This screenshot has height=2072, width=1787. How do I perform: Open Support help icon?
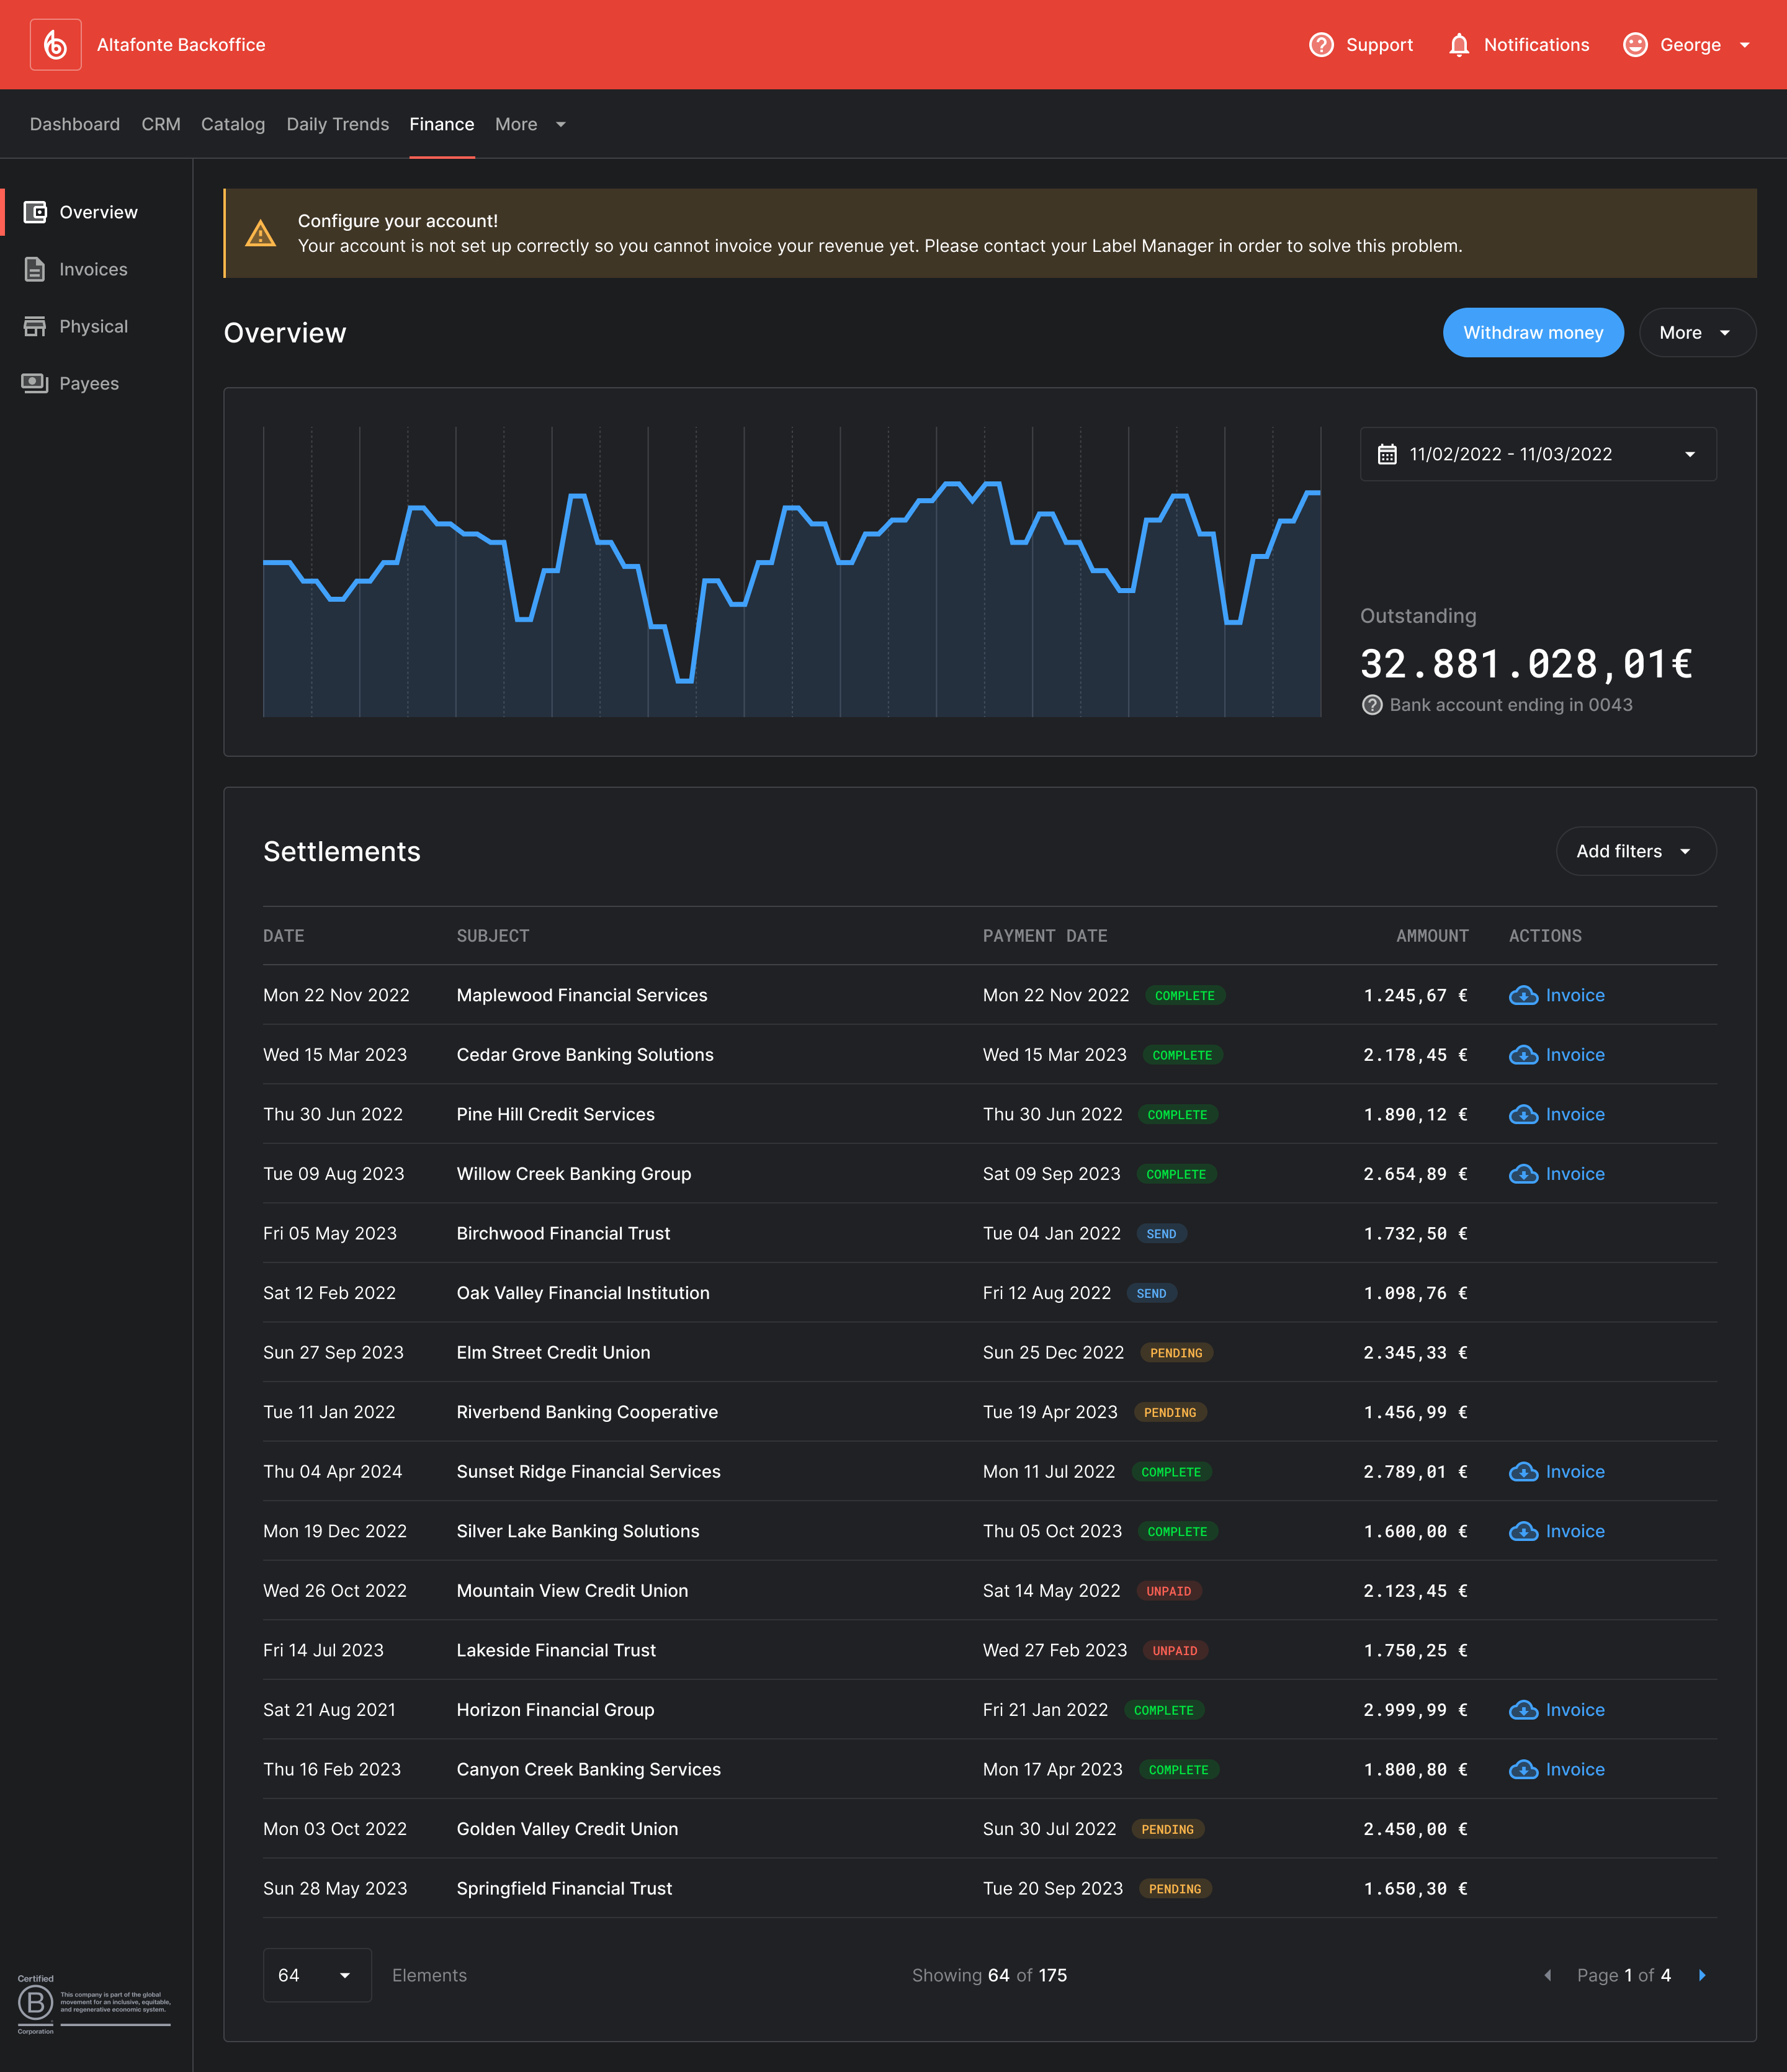click(x=1321, y=45)
